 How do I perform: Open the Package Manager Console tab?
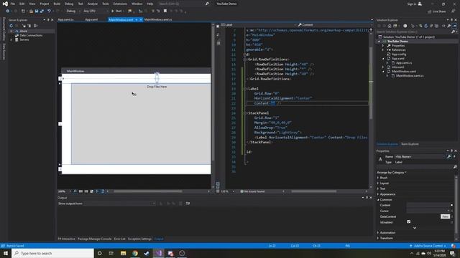(x=94, y=239)
